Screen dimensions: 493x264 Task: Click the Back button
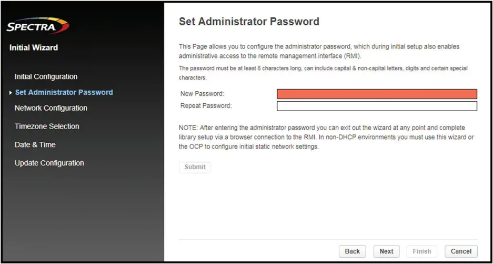click(x=352, y=251)
